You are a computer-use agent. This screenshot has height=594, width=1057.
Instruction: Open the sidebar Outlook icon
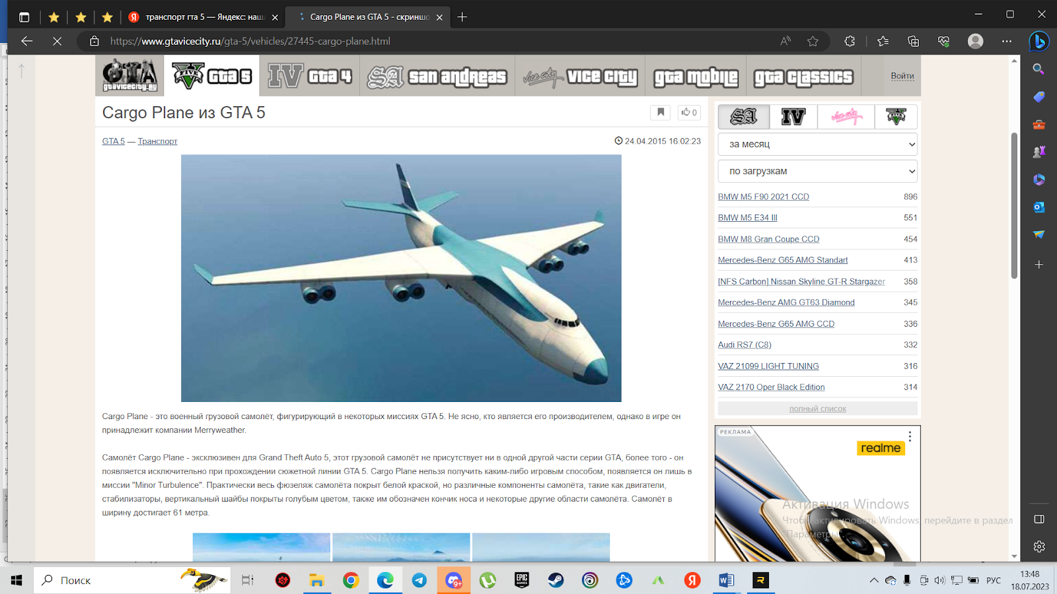tap(1039, 207)
